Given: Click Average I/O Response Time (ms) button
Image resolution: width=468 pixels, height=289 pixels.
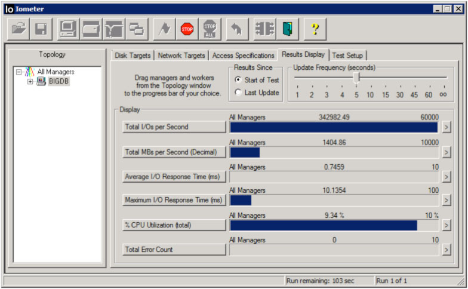Looking at the screenshot, I should coord(174,177).
